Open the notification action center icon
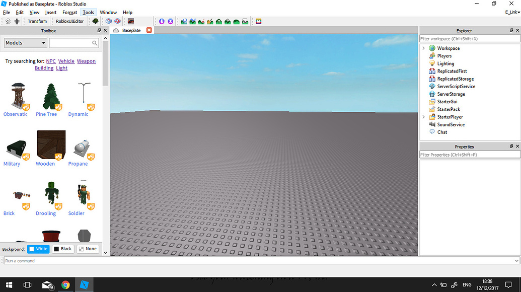This screenshot has height=292, width=521. [x=508, y=284]
